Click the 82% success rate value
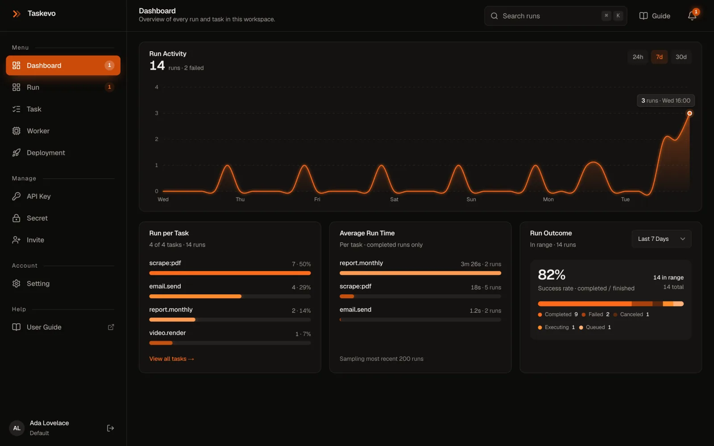The height and width of the screenshot is (446, 714). point(552,275)
